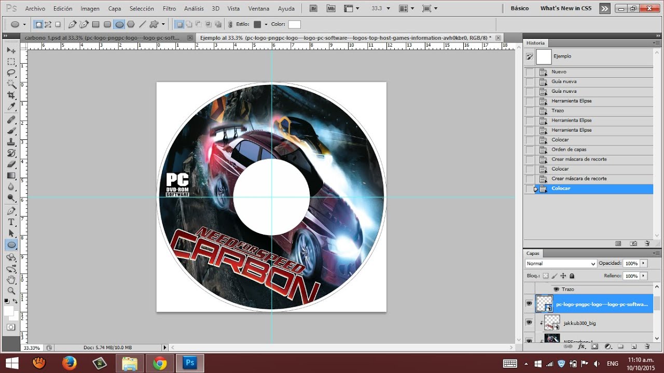Select the History Brush tool
This screenshot has height=373, width=664.
point(11,153)
